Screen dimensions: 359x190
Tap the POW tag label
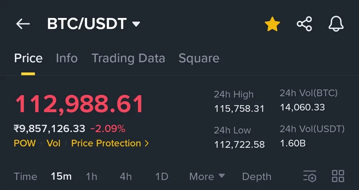click(25, 143)
